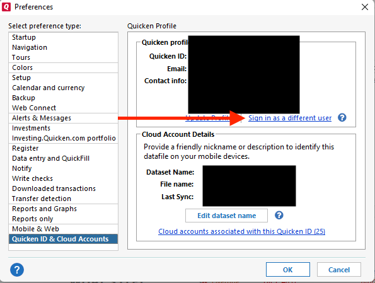375x283 pixels.
Task: Click help icon next to Edit dataset name
Action: [279, 216]
